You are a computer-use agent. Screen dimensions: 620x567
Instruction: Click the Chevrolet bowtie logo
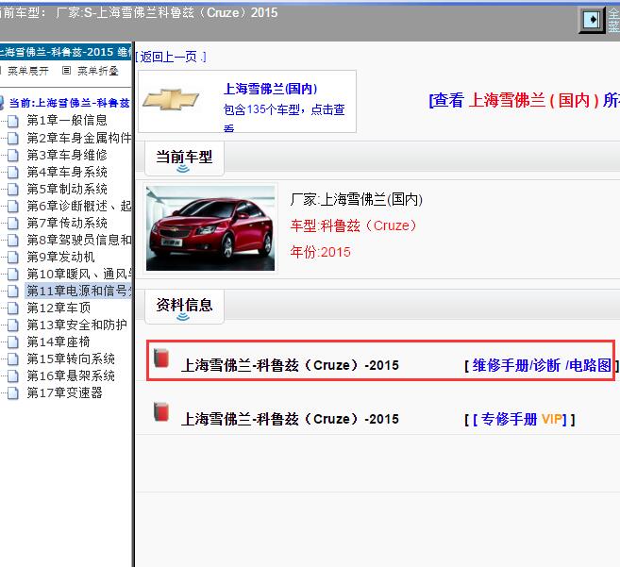click(x=171, y=99)
